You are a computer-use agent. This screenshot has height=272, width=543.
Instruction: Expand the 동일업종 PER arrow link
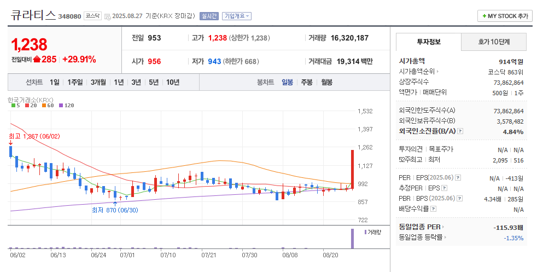pyautogui.click(x=443, y=227)
